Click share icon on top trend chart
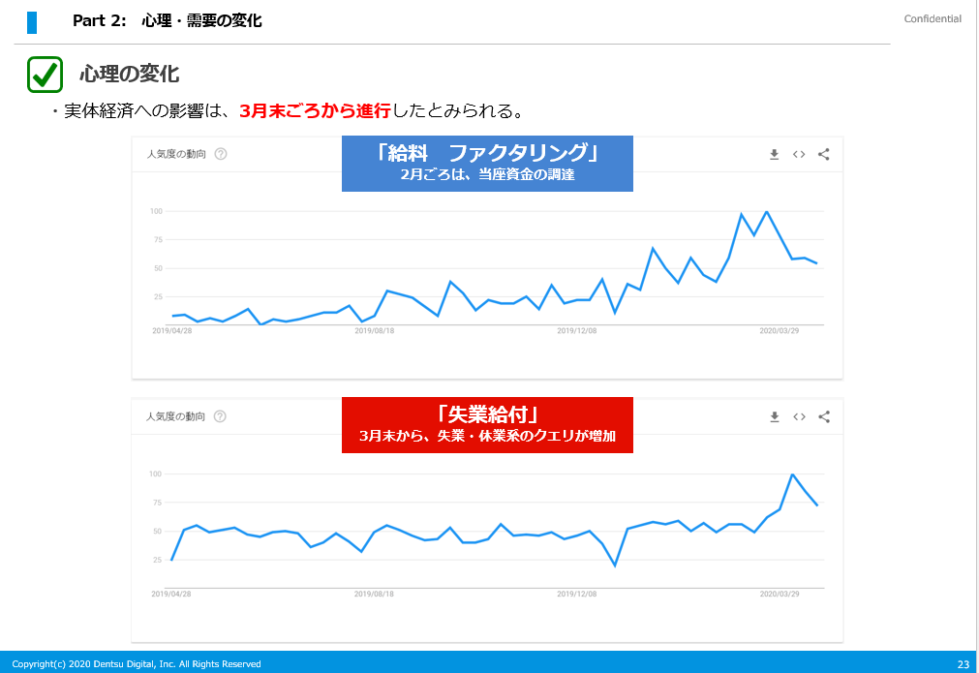This screenshot has height=673, width=979. tap(824, 154)
